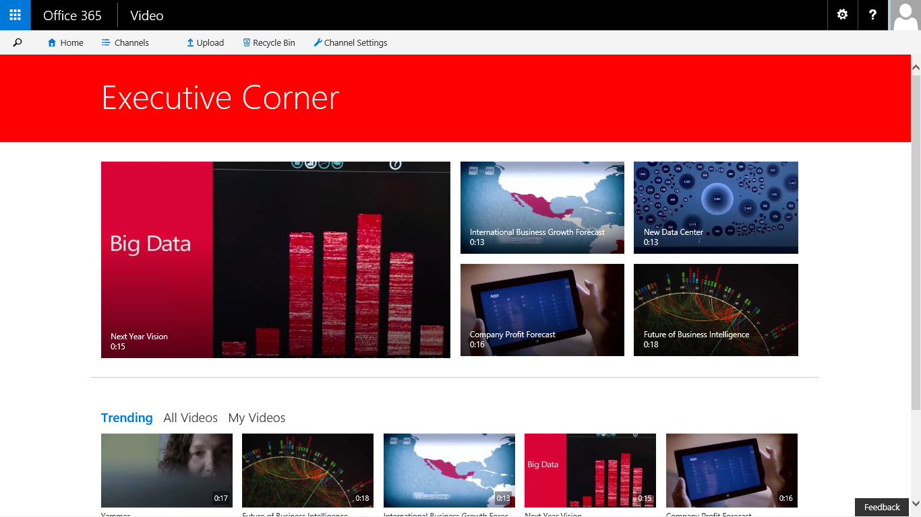Go to Home in navigation bar
This screenshot has width=921, height=517.
(65, 42)
